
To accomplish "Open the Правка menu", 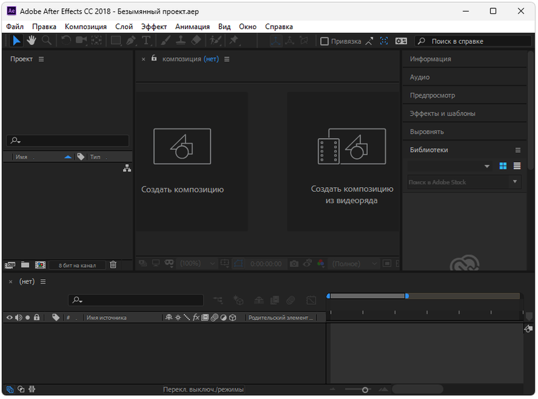I will 44,27.
